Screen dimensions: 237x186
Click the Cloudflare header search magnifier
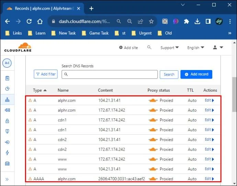click(149, 47)
